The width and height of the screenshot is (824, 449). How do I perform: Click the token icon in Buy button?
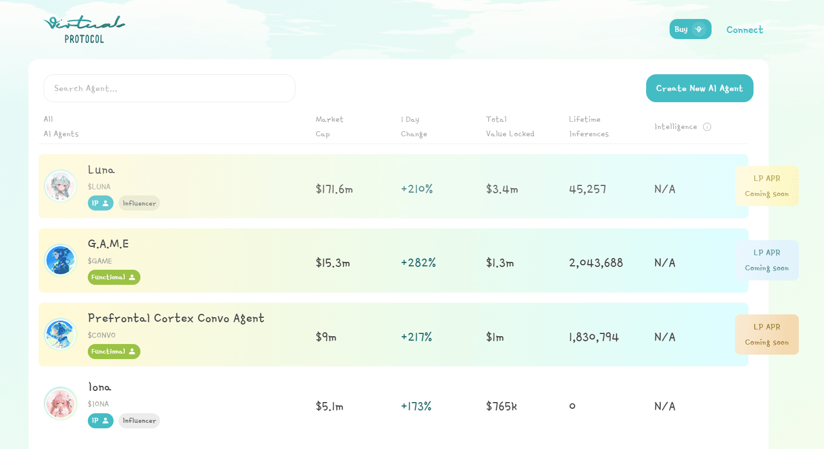[699, 30]
